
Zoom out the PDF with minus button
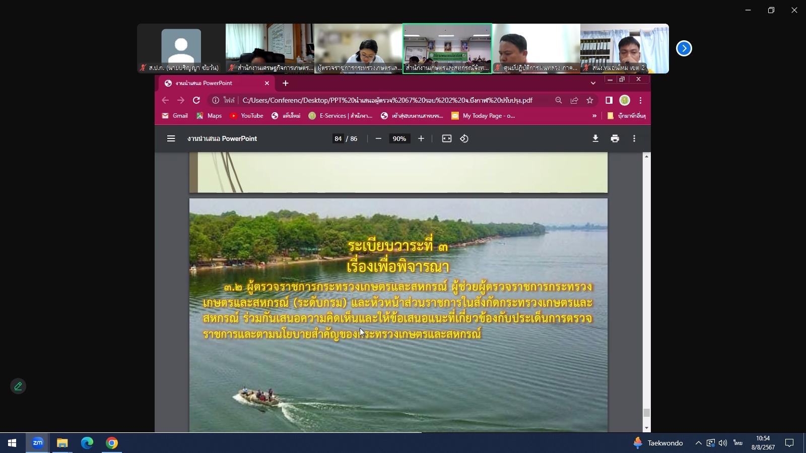coord(378,138)
